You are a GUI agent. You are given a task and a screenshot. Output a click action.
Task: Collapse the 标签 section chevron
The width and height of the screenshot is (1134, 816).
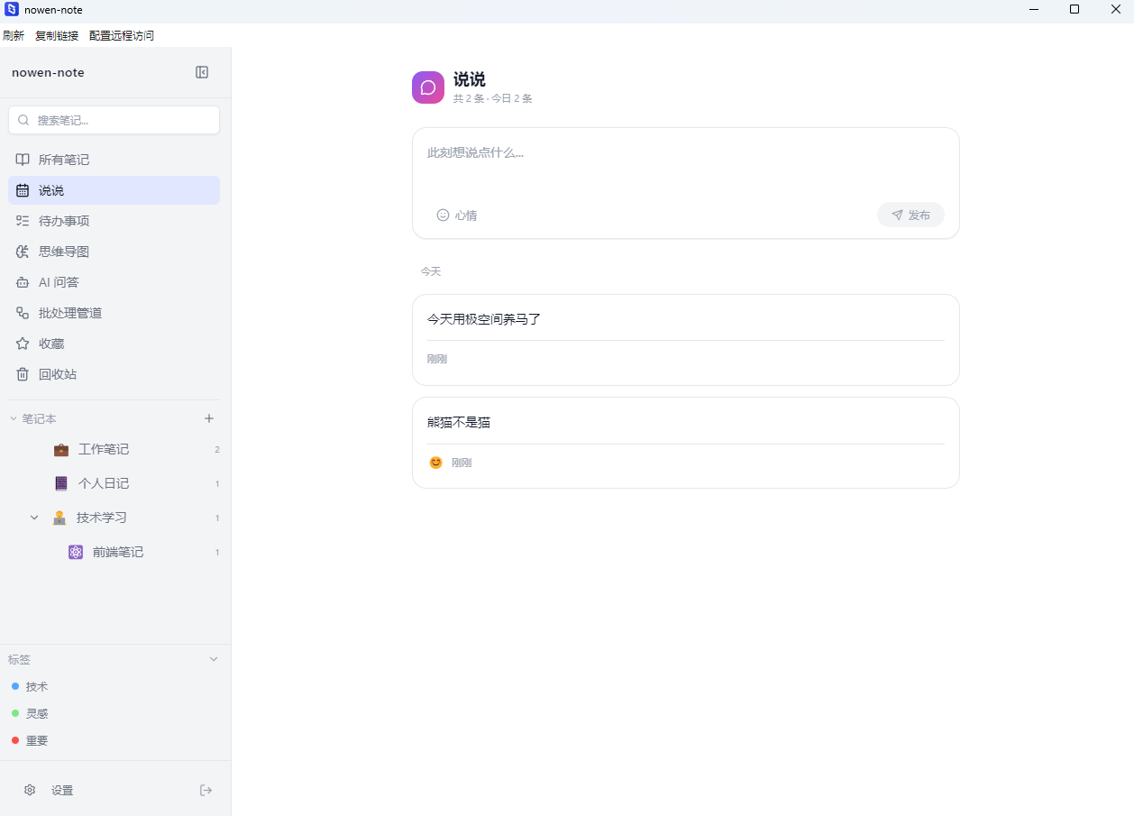coord(214,659)
